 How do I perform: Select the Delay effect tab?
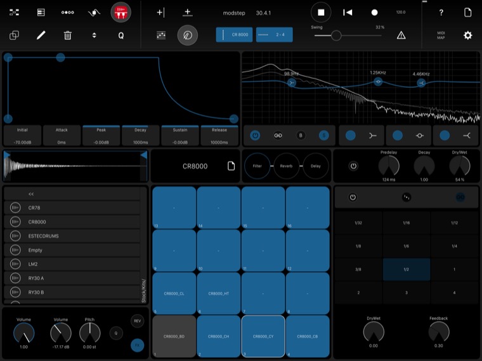point(315,166)
